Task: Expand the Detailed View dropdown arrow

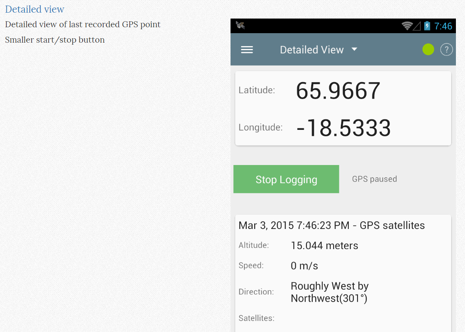Action: pos(355,49)
